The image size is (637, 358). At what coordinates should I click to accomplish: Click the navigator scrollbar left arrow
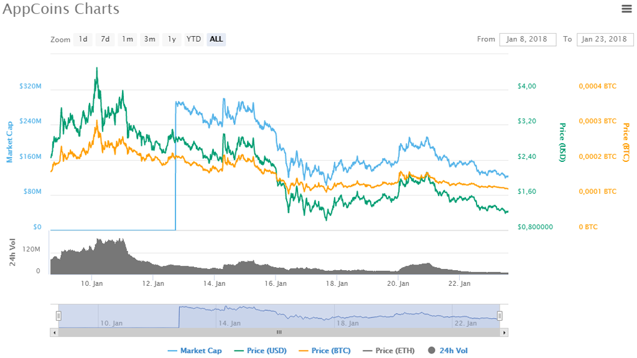tap(55, 332)
